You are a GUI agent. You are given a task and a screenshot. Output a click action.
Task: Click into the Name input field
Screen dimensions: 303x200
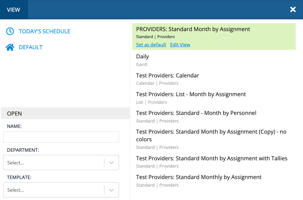tap(61, 137)
